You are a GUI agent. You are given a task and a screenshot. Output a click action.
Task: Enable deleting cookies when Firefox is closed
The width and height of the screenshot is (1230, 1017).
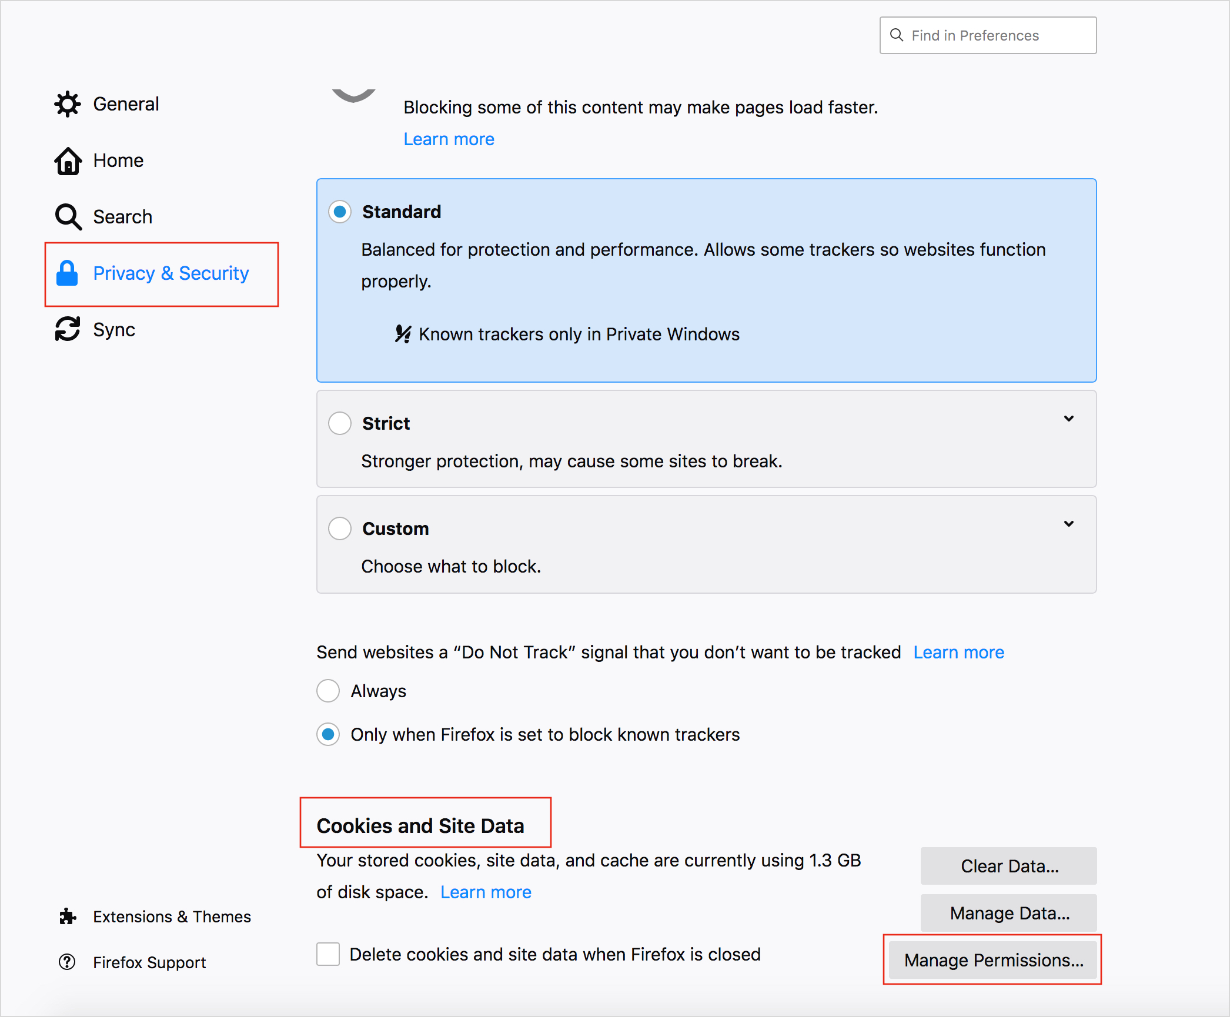tap(328, 954)
